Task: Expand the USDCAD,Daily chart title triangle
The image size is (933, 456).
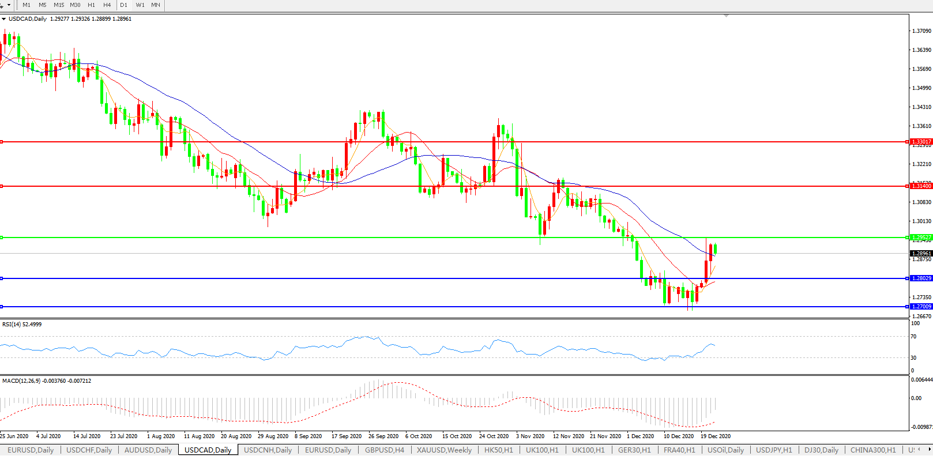Action: point(4,19)
